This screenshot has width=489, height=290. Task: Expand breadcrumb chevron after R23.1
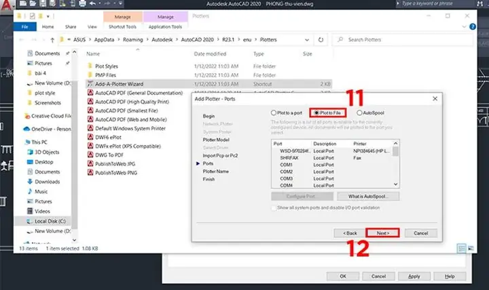239,40
